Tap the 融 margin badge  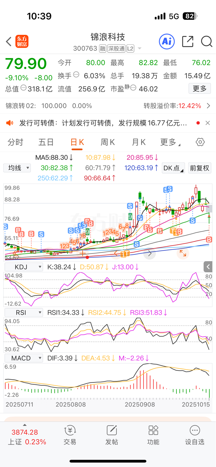click(103, 49)
